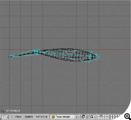Viewport: 131px width, 120px height.
Task: Click the magnifier zoom icon
Action: 127,116
